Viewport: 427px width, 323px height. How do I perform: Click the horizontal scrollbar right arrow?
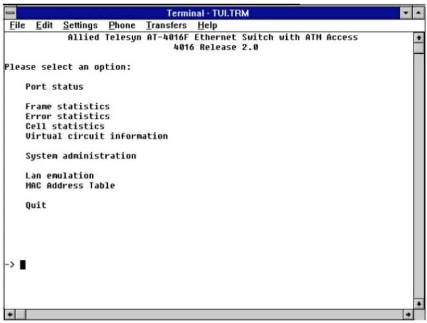408,315
